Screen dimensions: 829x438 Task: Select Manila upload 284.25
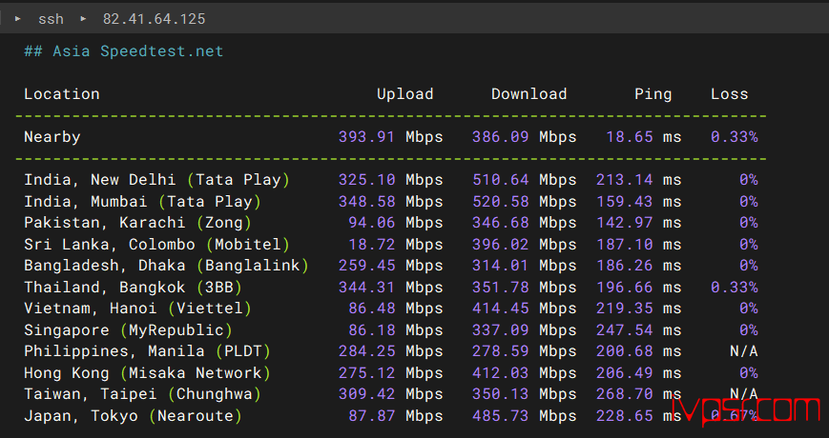click(366, 351)
